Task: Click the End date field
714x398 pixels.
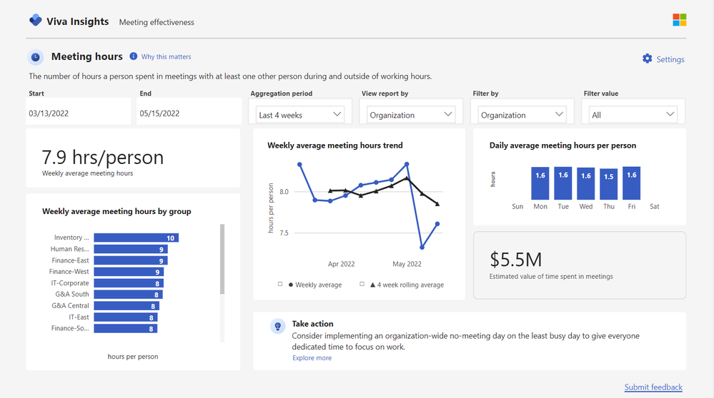Action: pos(189,113)
